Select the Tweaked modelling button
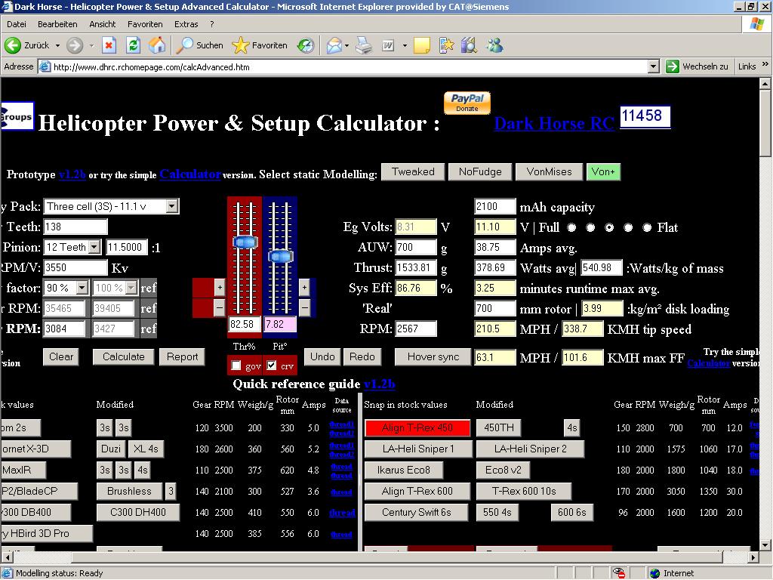773x580 pixels. [x=413, y=171]
